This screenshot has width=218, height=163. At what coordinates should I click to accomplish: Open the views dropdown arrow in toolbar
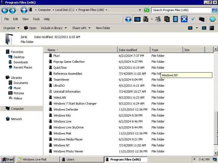click(152, 19)
